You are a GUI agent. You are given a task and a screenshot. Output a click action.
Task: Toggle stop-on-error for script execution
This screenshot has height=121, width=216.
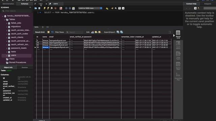coord(61,8)
